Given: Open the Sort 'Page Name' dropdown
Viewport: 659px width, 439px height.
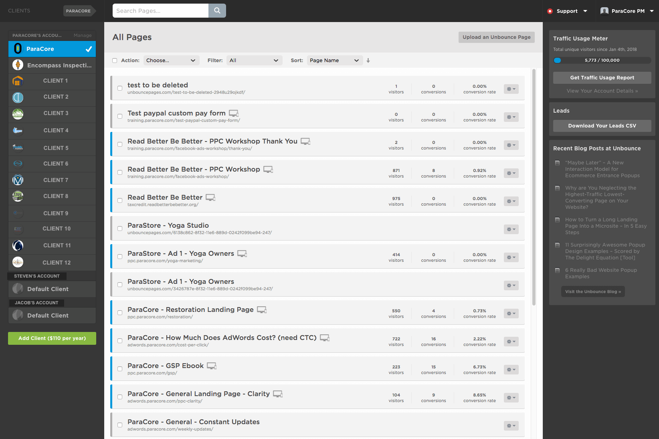Looking at the screenshot, I should (x=335, y=61).
